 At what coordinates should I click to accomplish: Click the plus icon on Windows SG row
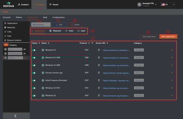(172, 95)
